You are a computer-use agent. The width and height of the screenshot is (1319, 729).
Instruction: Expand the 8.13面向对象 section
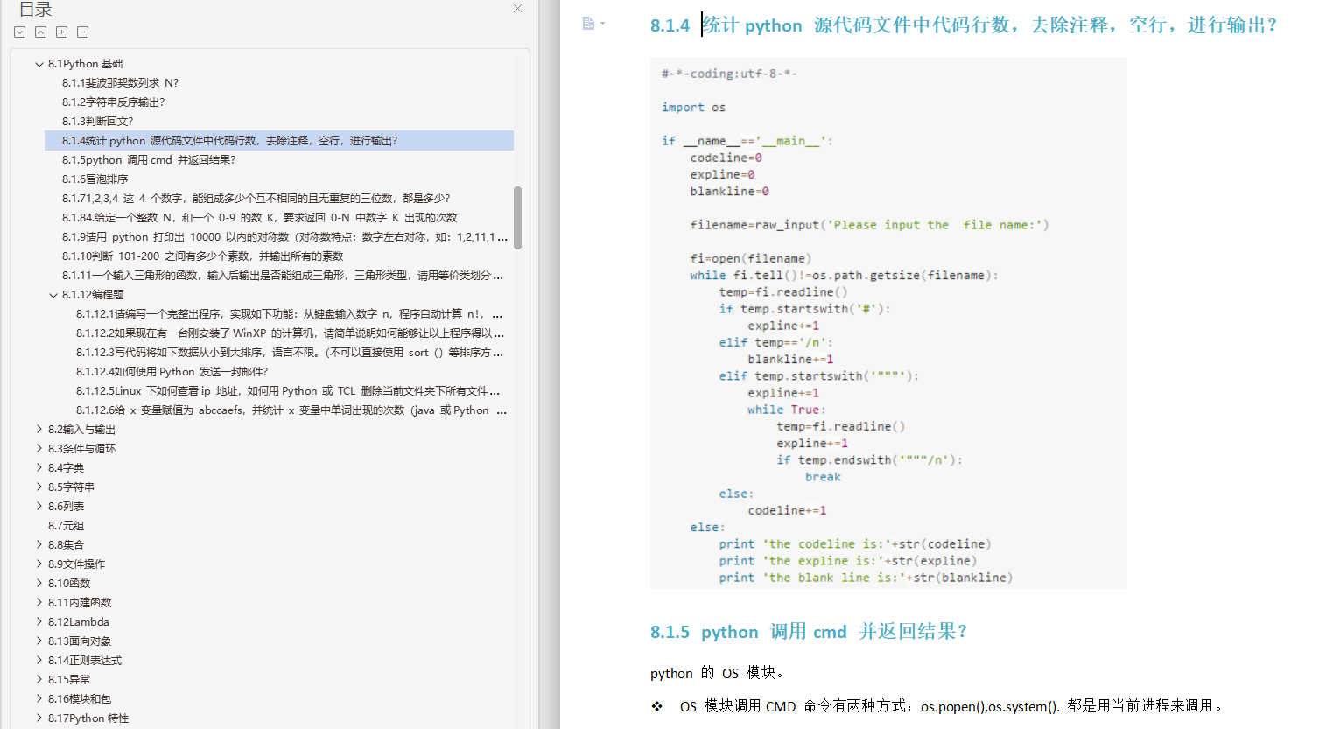[39, 641]
